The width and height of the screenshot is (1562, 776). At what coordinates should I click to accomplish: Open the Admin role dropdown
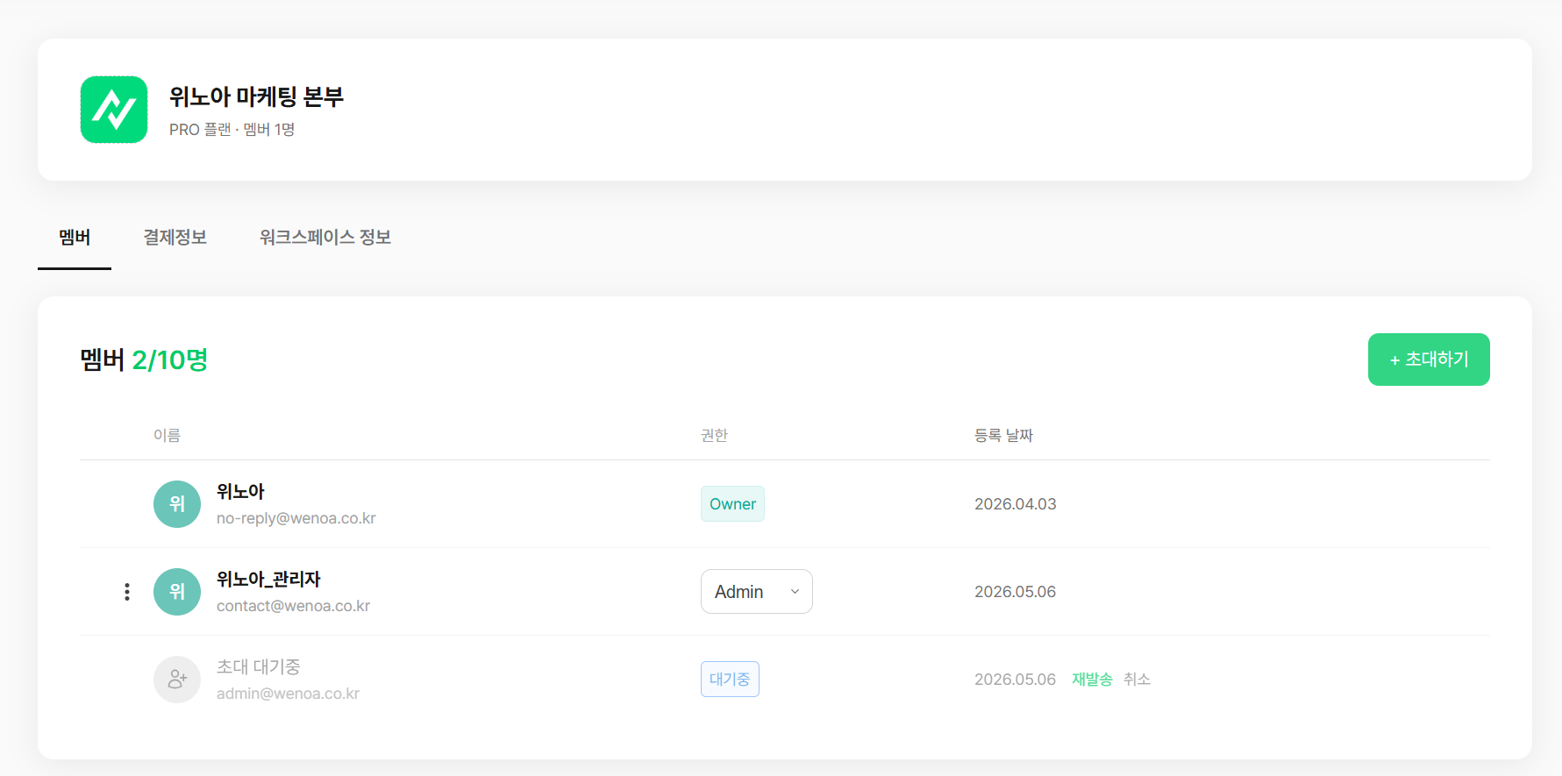tap(756, 592)
